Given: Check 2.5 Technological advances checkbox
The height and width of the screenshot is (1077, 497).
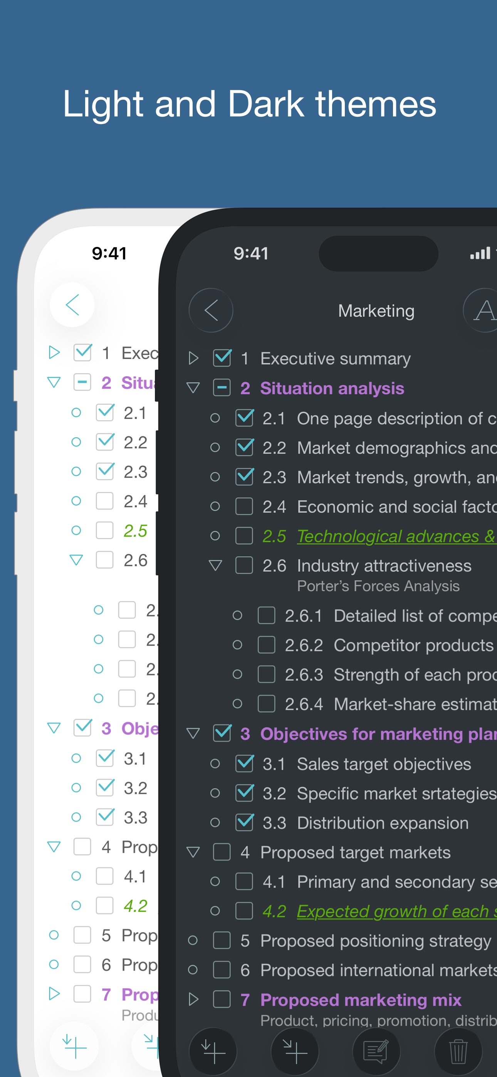Looking at the screenshot, I should click(x=244, y=535).
